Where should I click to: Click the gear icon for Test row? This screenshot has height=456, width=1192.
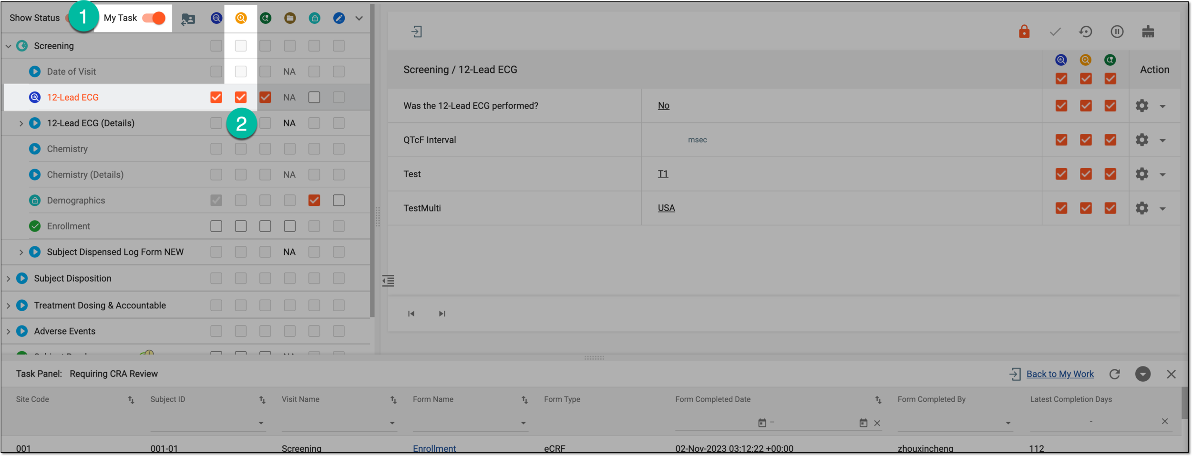(1142, 174)
